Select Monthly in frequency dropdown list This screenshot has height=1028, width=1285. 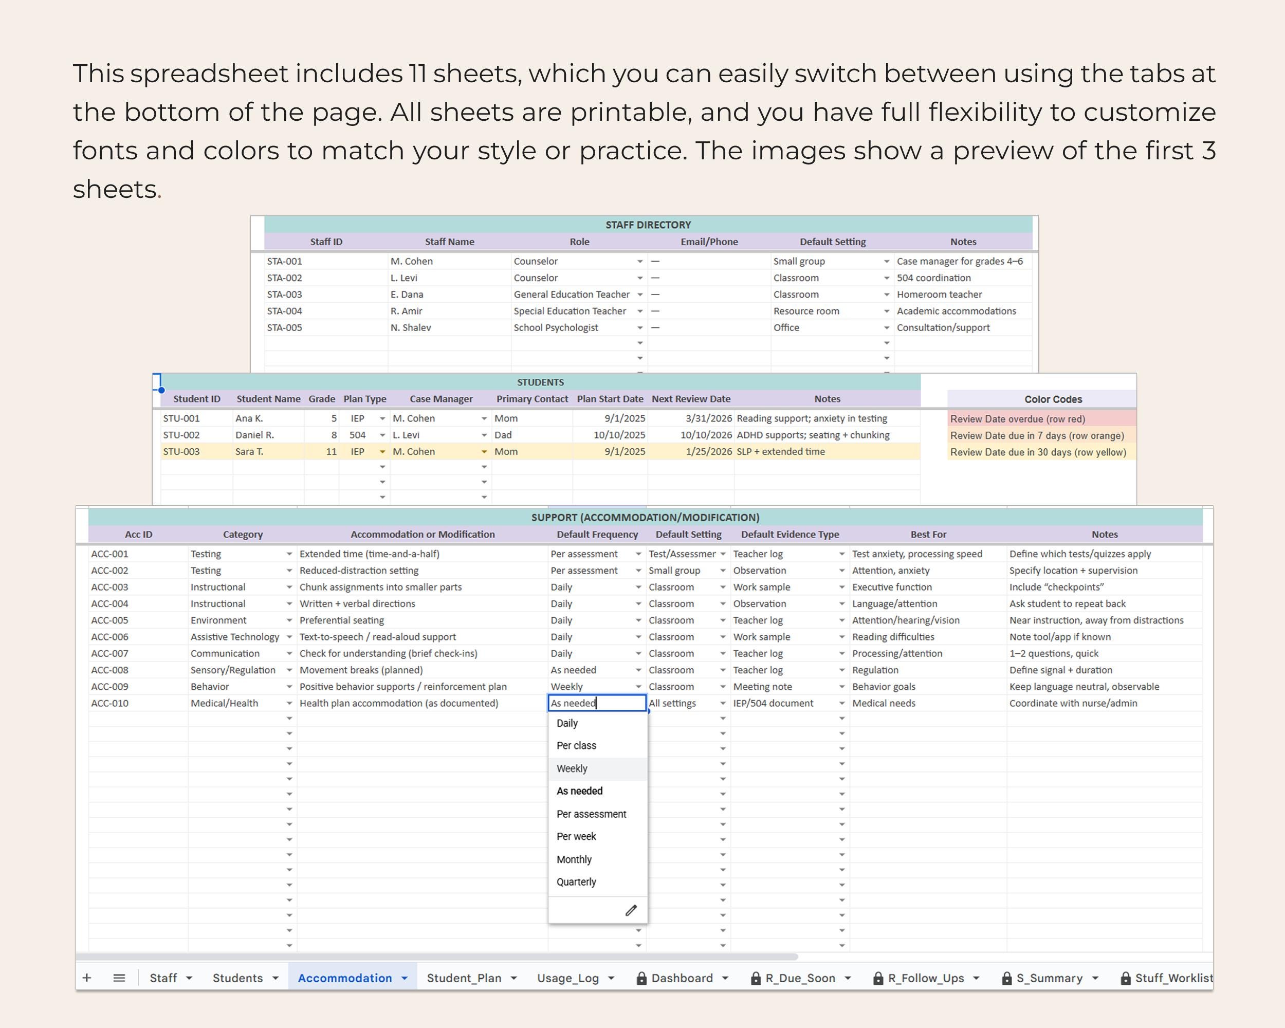coord(597,859)
